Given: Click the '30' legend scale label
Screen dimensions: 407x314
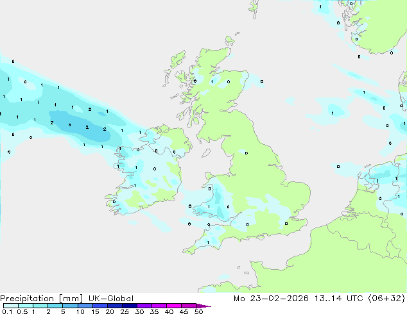Looking at the screenshot, I should click(139, 311).
